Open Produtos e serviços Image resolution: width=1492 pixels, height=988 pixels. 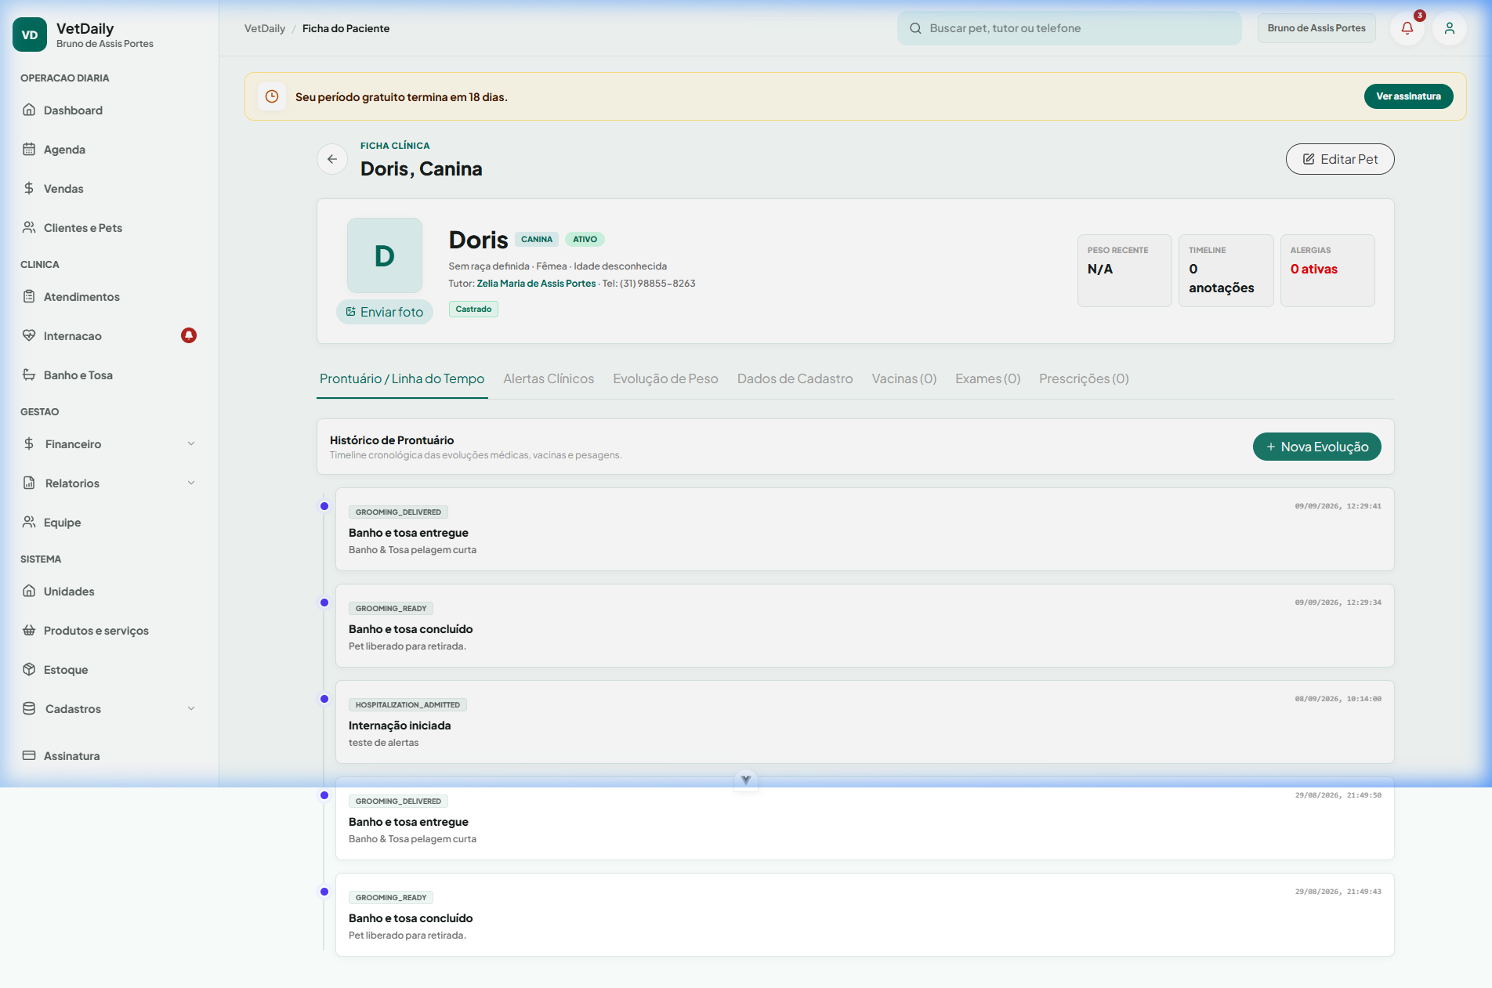click(110, 631)
